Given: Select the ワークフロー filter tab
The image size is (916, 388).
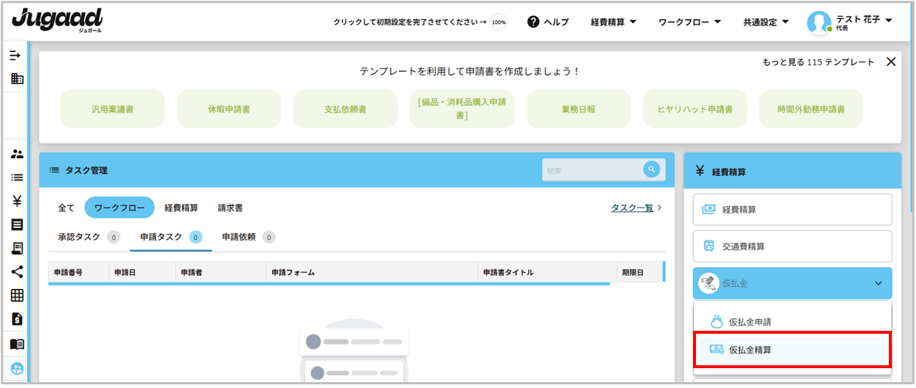Looking at the screenshot, I should tap(120, 208).
